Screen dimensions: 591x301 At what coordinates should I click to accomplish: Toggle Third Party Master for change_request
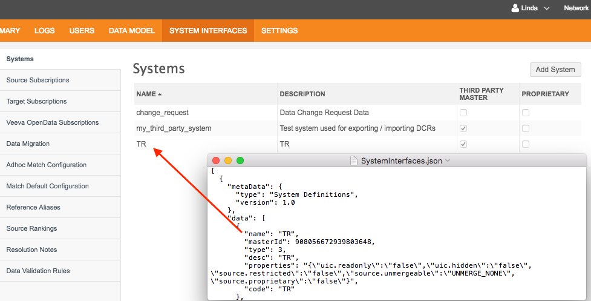[x=463, y=113]
